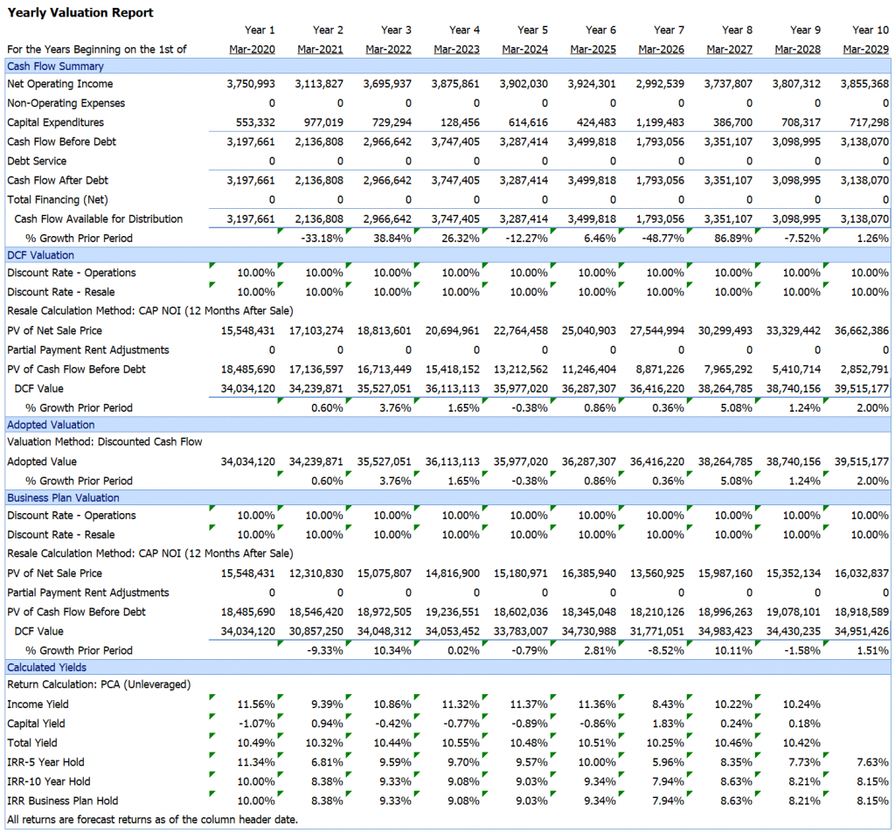Select the Year 2 DCF Value 34,239,871 in DCF Valuation
The height and width of the screenshot is (833, 895).
click(x=316, y=389)
